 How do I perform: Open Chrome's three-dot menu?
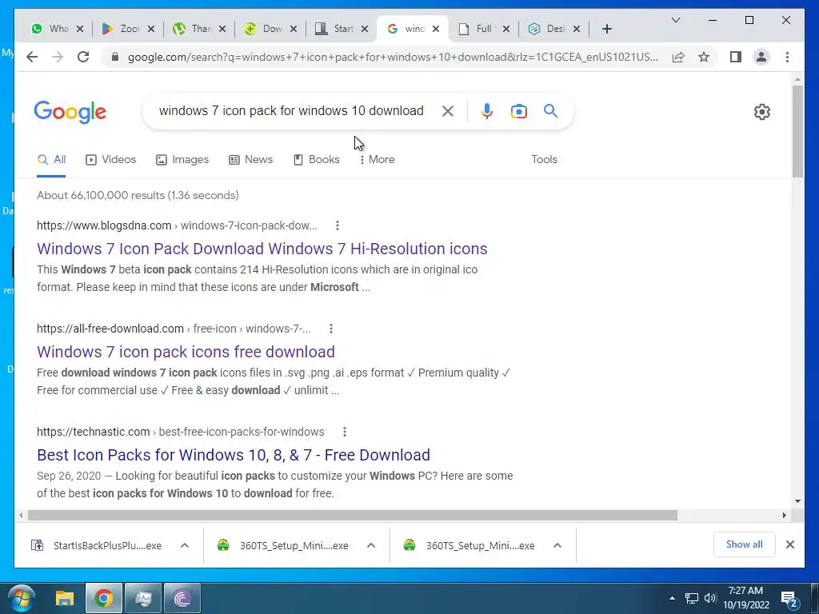[787, 57]
